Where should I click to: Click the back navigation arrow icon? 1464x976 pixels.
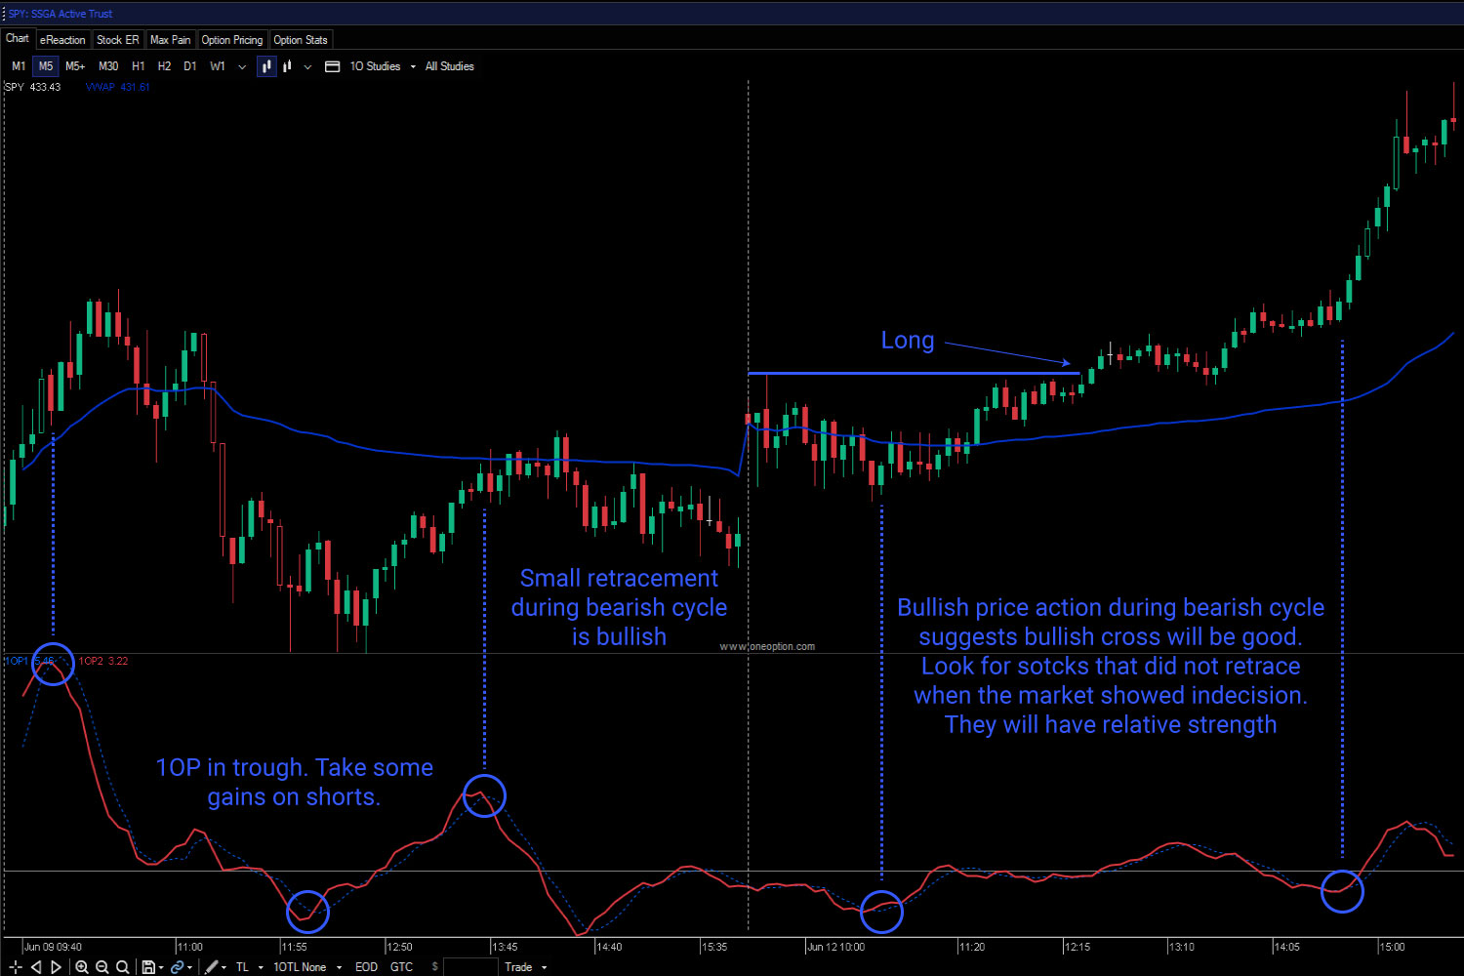(36, 966)
